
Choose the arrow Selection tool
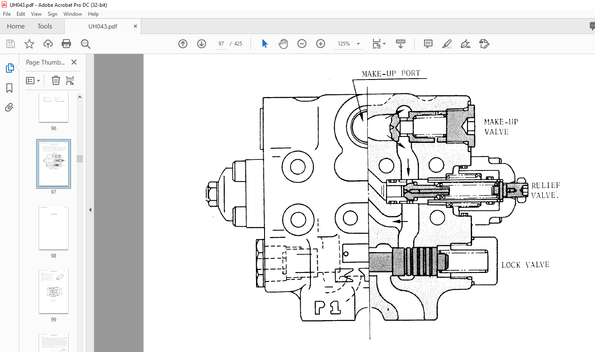click(265, 44)
